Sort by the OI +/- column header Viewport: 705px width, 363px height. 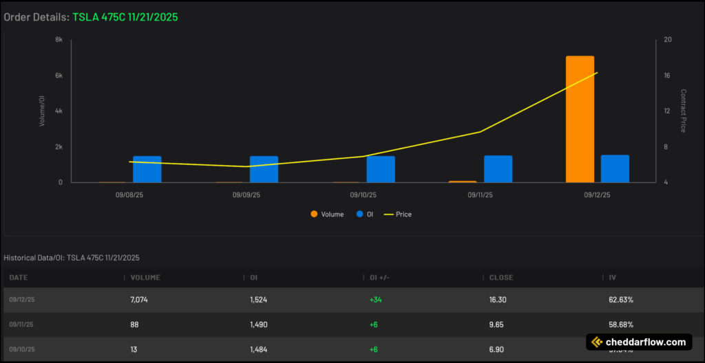point(379,278)
